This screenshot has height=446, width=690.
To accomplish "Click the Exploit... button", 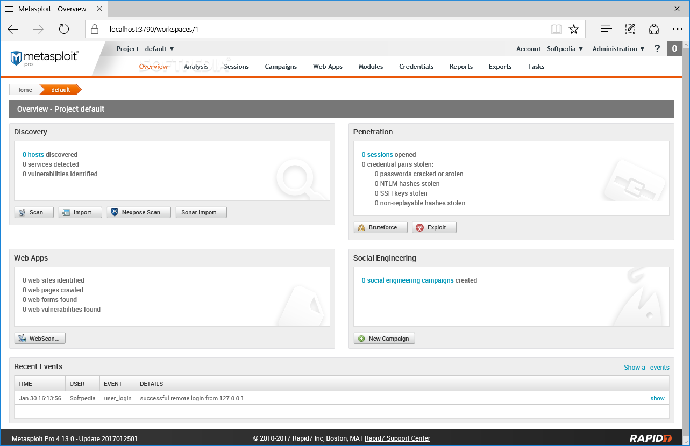I will (x=434, y=227).
